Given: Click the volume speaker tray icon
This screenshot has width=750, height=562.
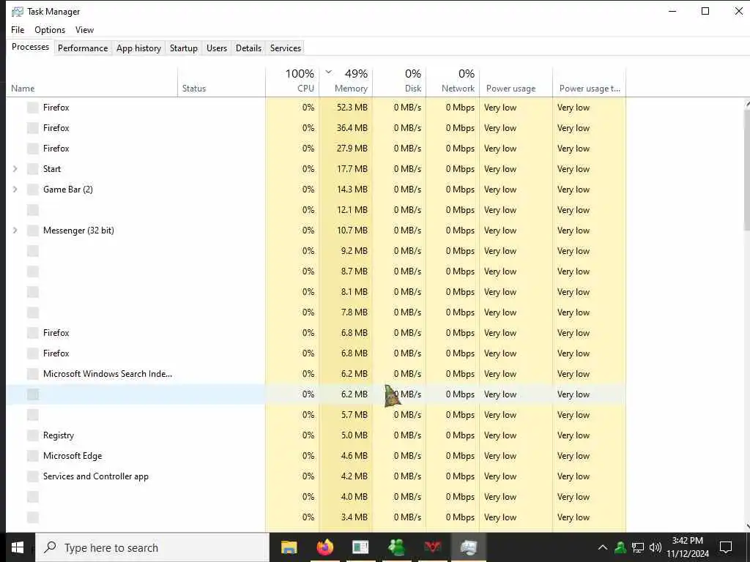Looking at the screenshot, I should click(x=656, y=547).
